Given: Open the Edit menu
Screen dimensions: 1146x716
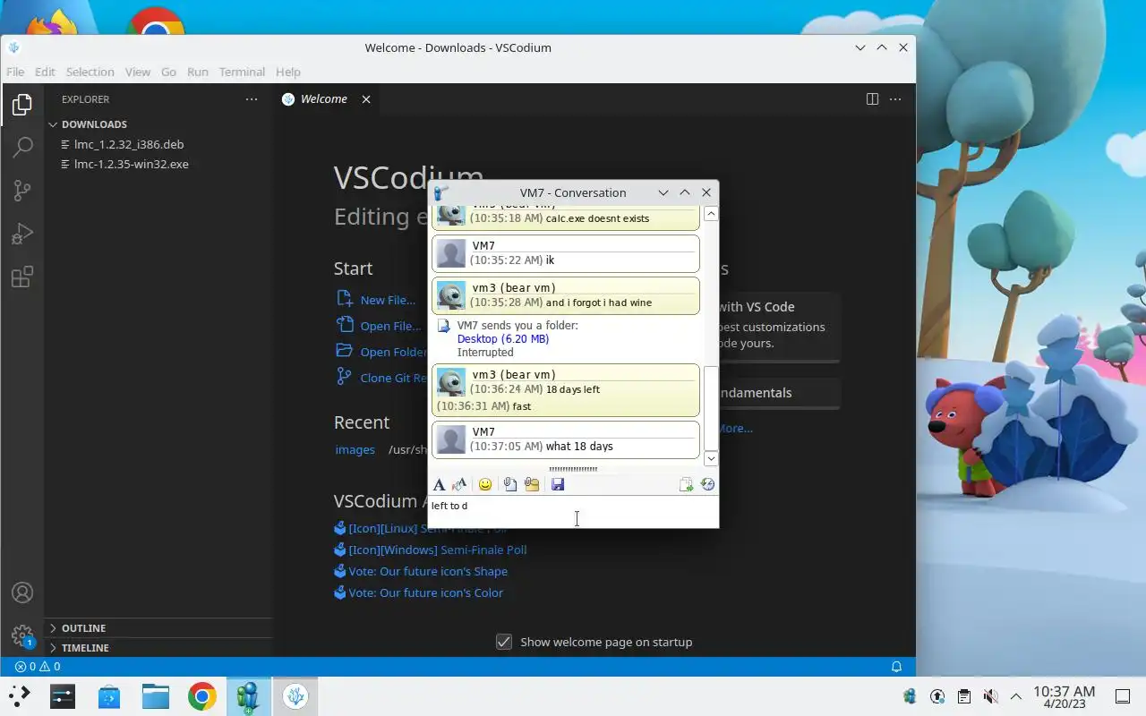Looking at the screenshot, I should pos(45,72).
